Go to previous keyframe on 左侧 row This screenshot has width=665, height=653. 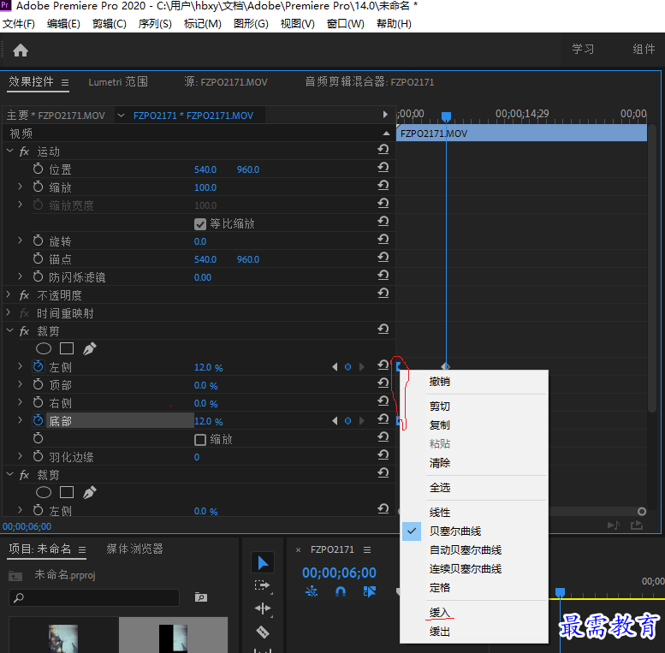point(335,367)
